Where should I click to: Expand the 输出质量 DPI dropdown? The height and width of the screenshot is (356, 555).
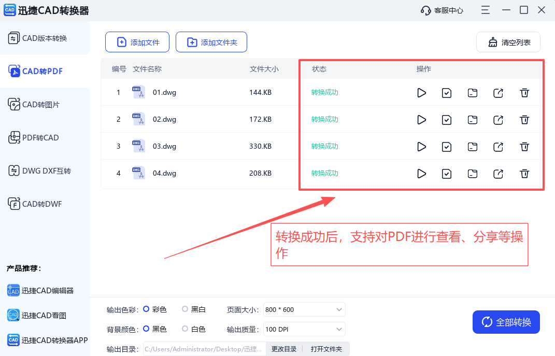point(304,329)
